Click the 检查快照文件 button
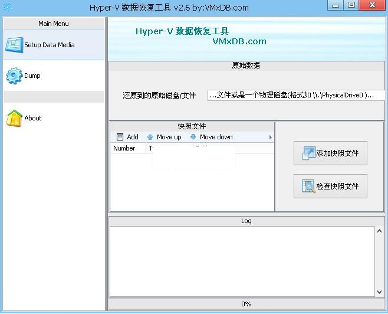The image size is (388, 314). [330, 187]
